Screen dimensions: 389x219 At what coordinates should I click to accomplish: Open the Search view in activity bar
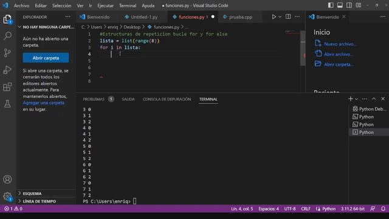point(7,36)
